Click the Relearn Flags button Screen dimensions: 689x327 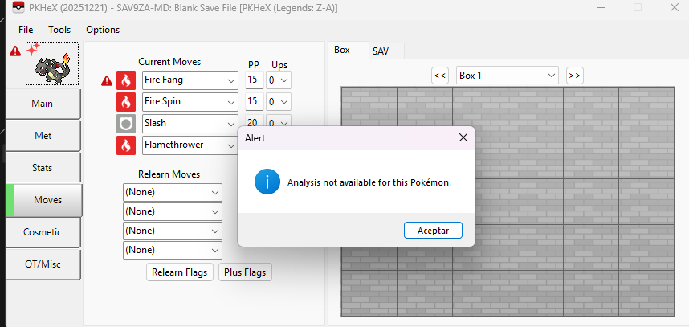coord(180,272)
